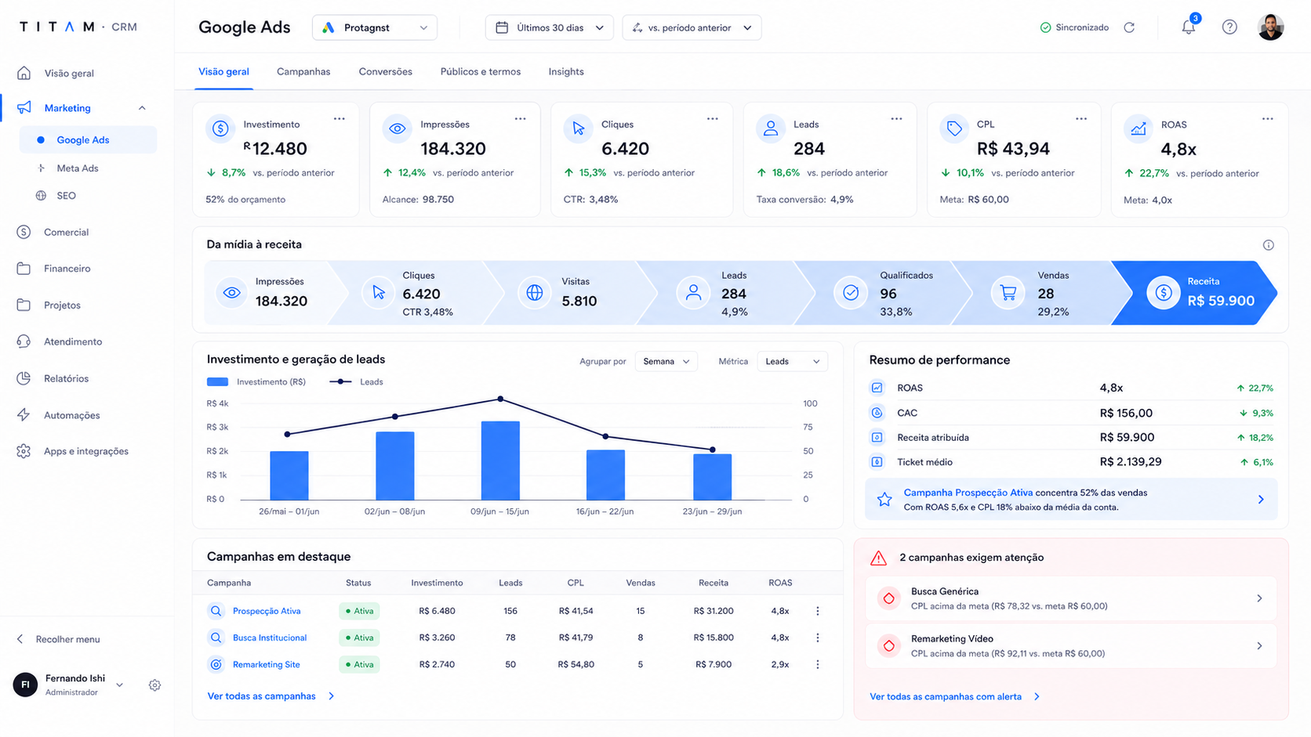
Task: Expand the Busca Genérica alert chevron
Action: [x=1259, y=598]
